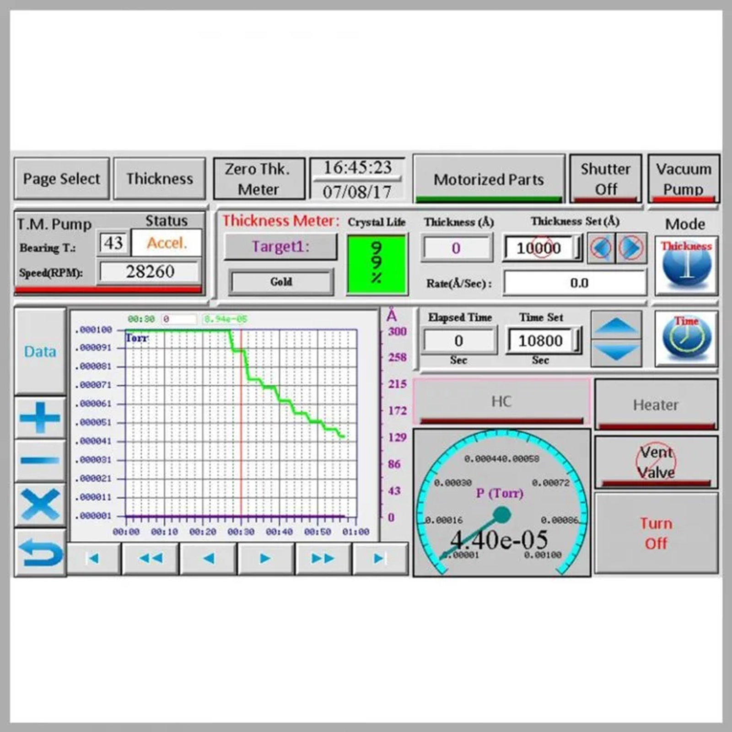
Task: Select Target1 in the thickness meter
Action: (x=280, y=247)
